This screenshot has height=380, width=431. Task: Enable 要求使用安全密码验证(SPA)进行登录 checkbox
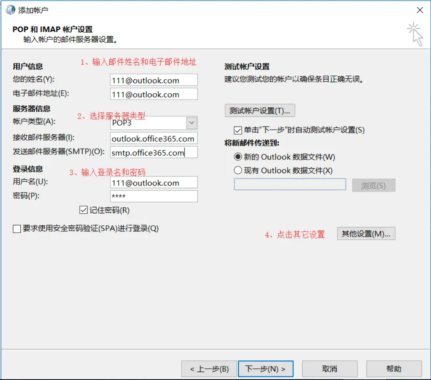pos(17,229)
